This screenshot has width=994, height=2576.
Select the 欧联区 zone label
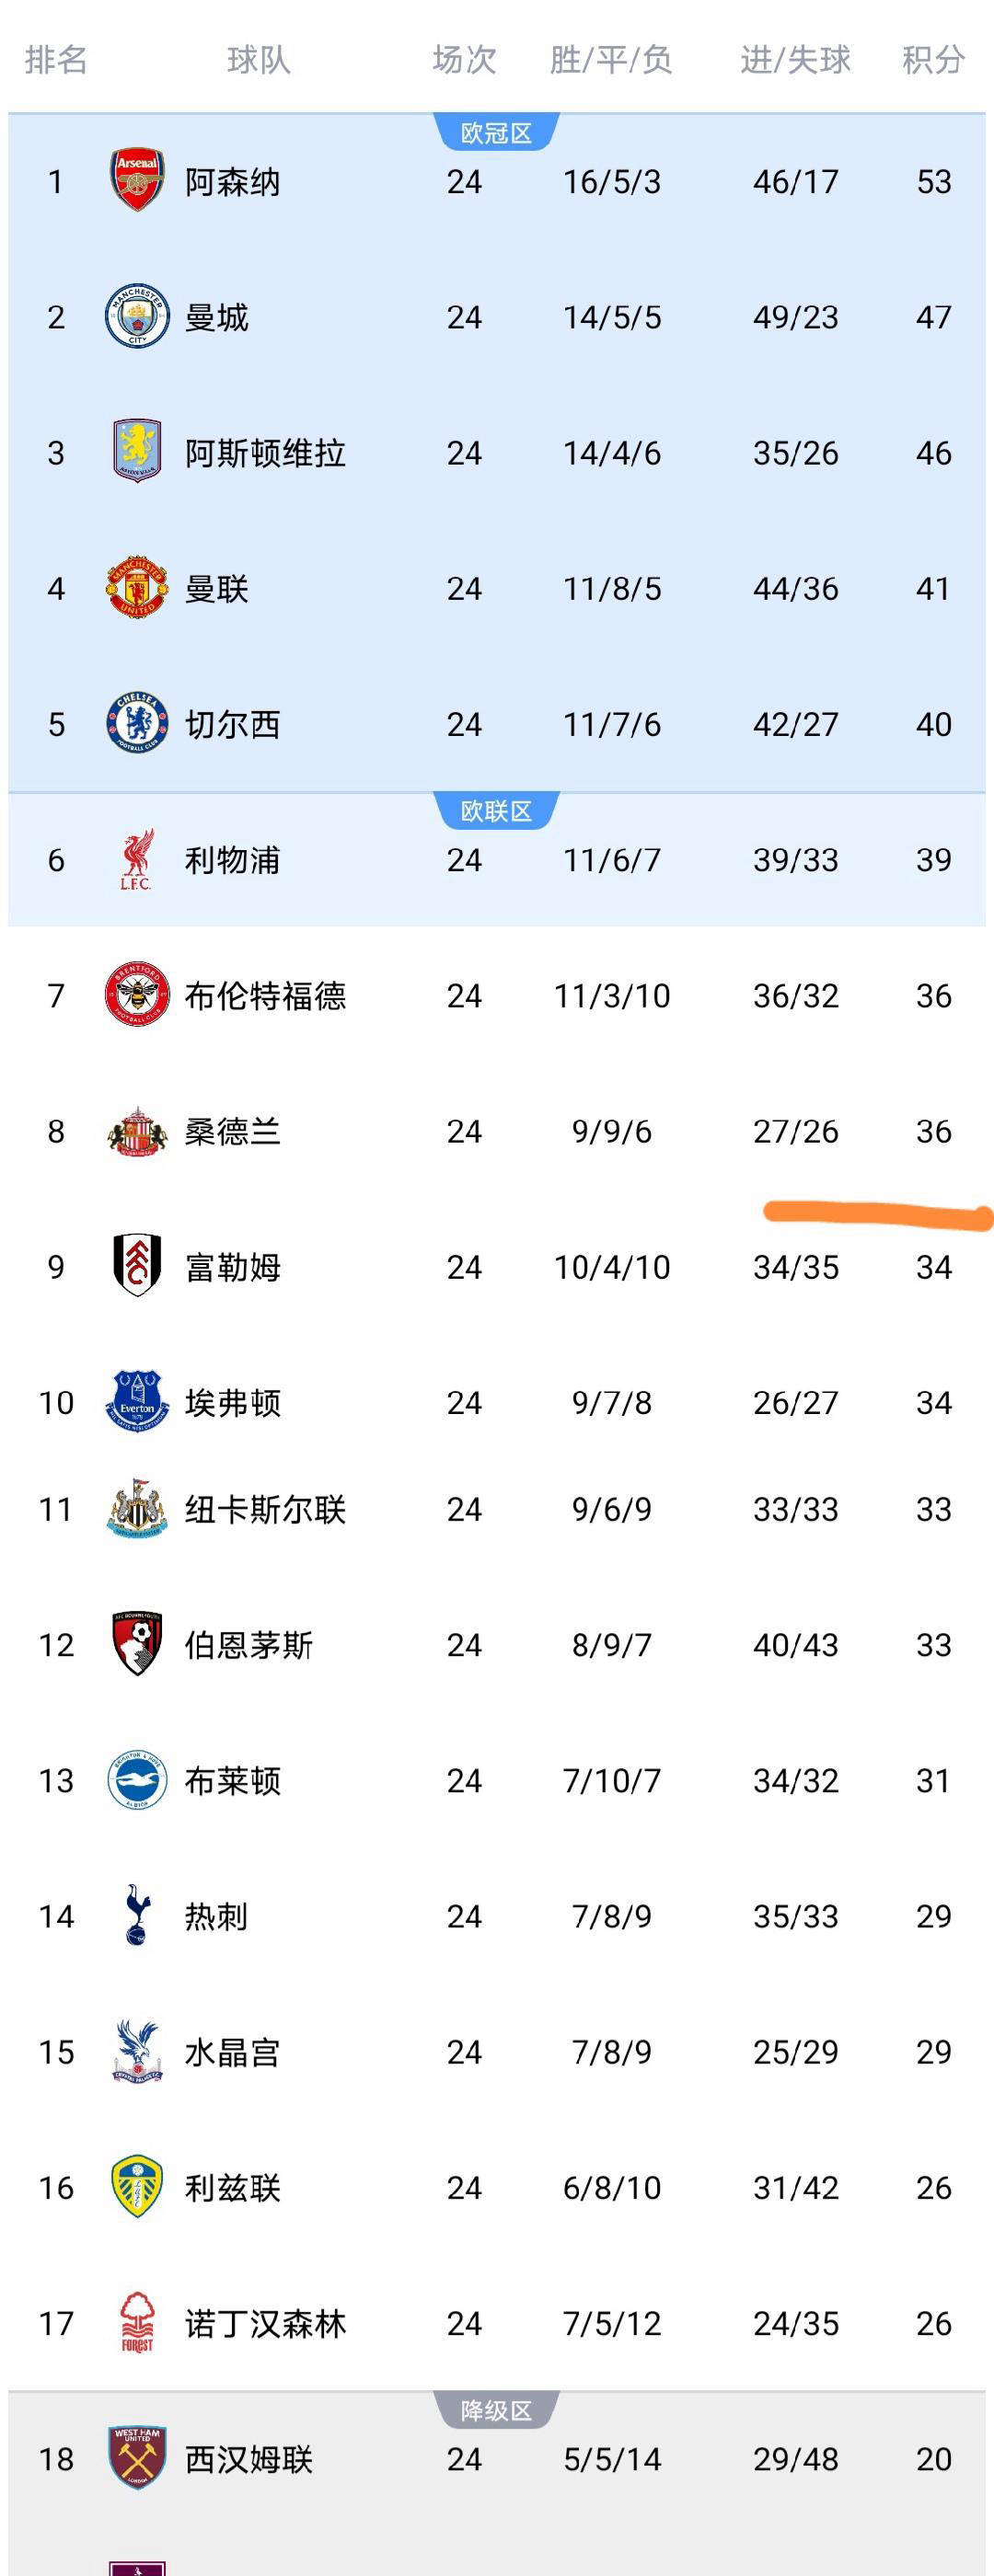pyautogui.click(x=496, y=811)
